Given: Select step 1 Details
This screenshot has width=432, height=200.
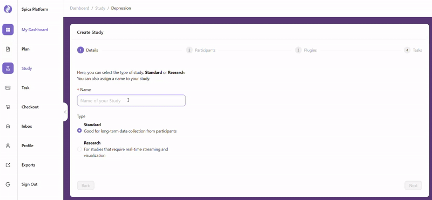Looking at the screenshot, I should 87,50.
